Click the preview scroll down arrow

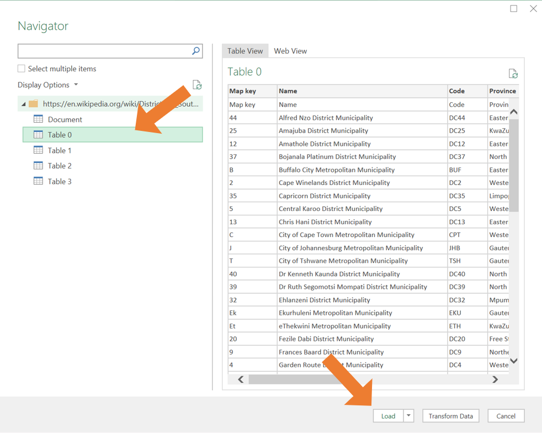(514, 361)
